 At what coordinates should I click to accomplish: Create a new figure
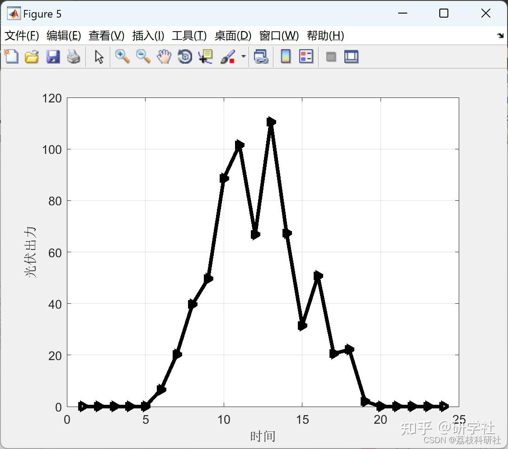point(11,56)
